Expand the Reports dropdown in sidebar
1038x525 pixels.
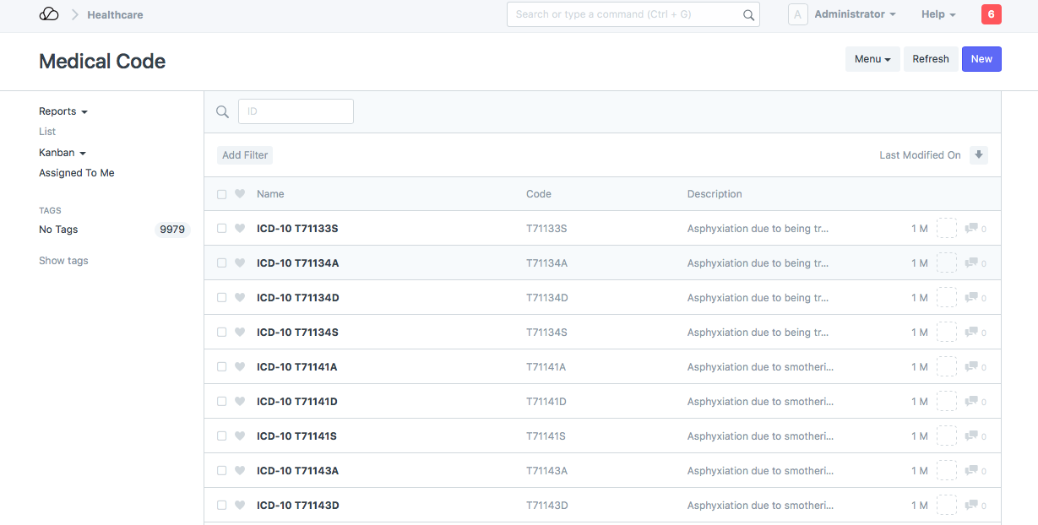63,111
